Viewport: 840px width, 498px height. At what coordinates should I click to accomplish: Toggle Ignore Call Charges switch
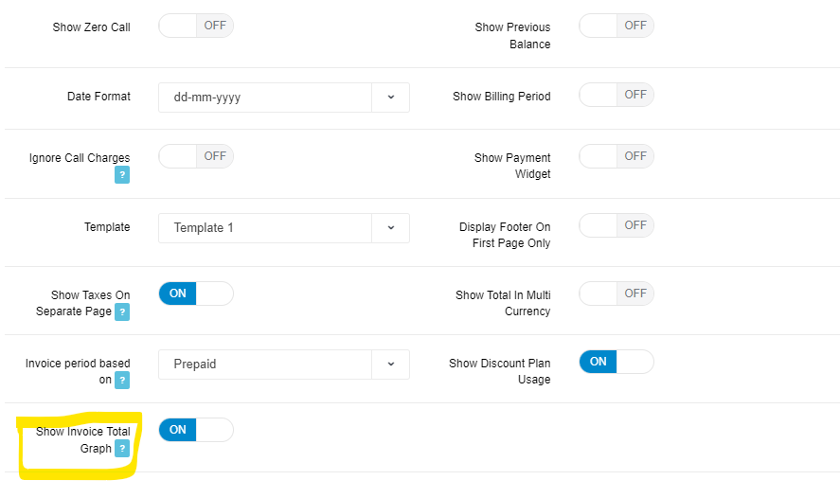click(x=195, y=156)
